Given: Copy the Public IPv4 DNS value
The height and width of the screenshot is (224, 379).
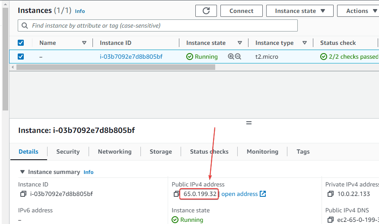Looking at the screenshot, I should tap(331, 220).
